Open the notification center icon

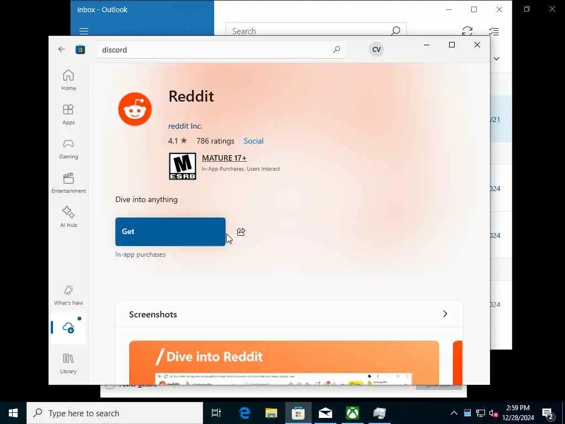coord(548,413)
